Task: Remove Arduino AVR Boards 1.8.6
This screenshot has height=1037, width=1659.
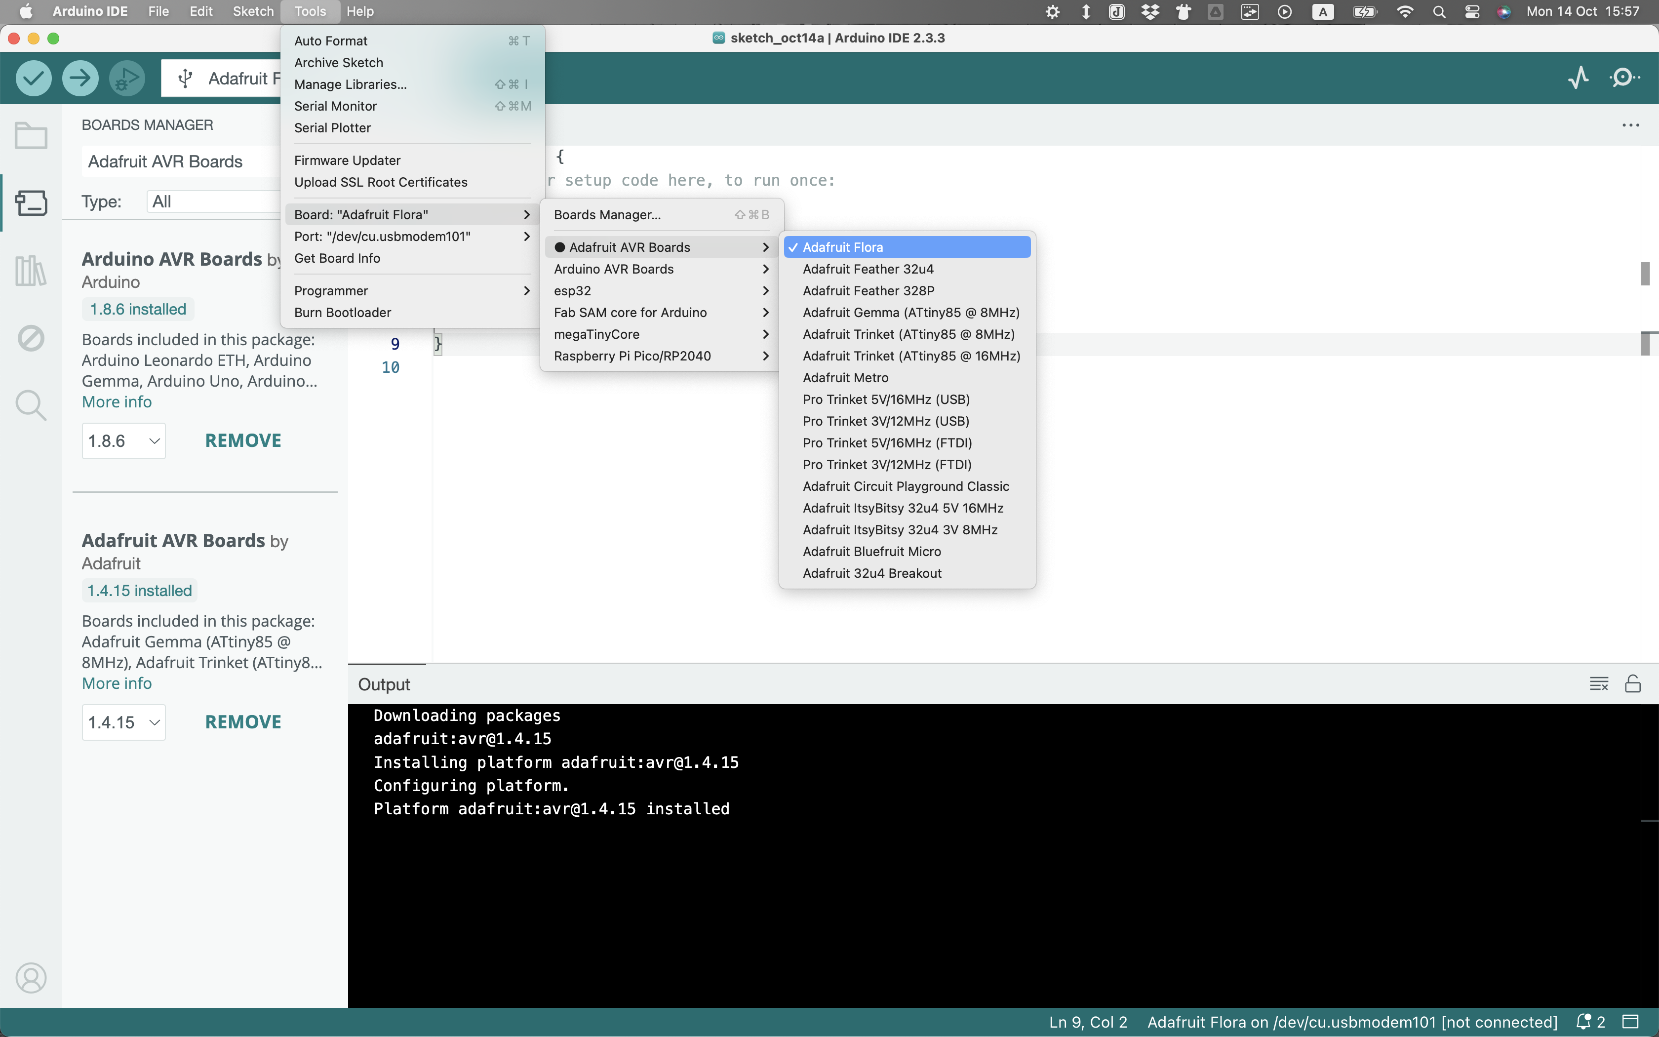Action: click(243, 440)
